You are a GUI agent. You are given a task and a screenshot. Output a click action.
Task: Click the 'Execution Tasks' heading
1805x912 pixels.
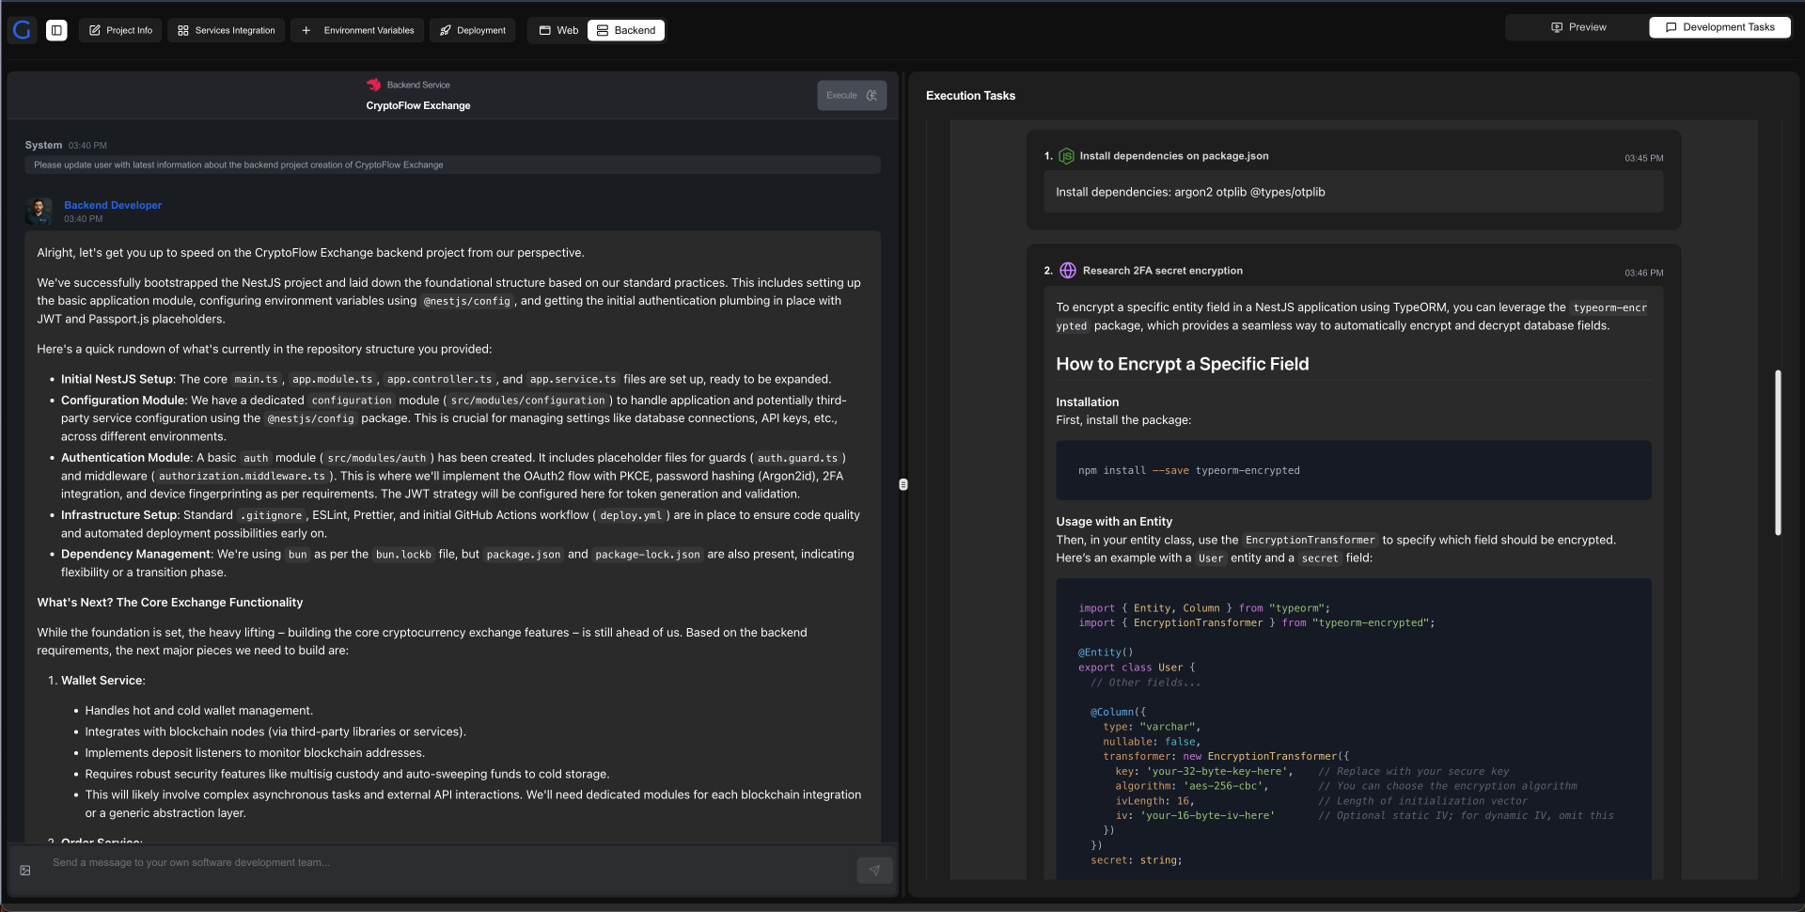970,96
